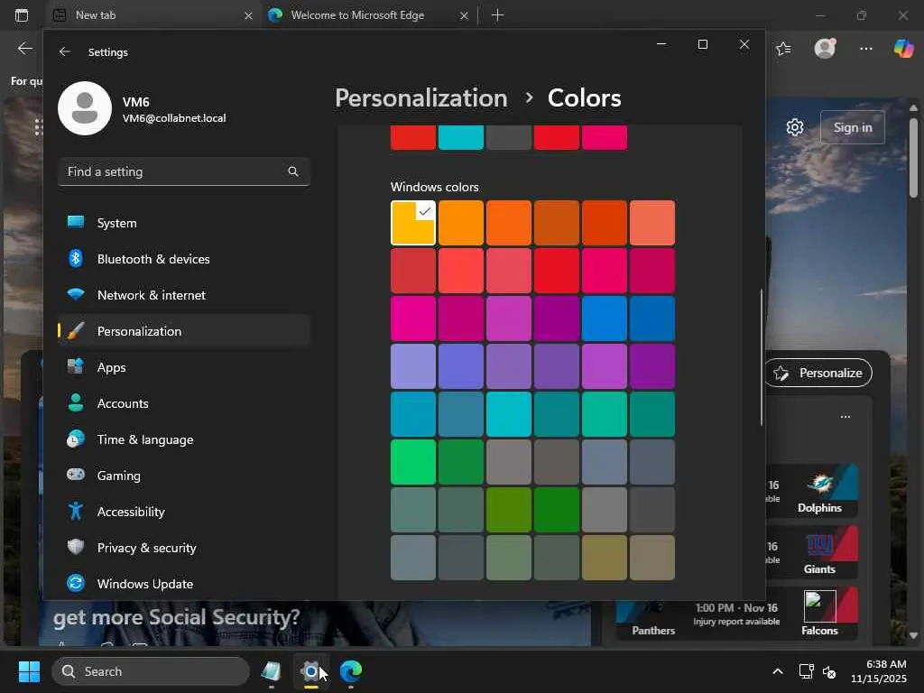Click the network tray icon
This screenshot has height=693, width=924.
806,671
